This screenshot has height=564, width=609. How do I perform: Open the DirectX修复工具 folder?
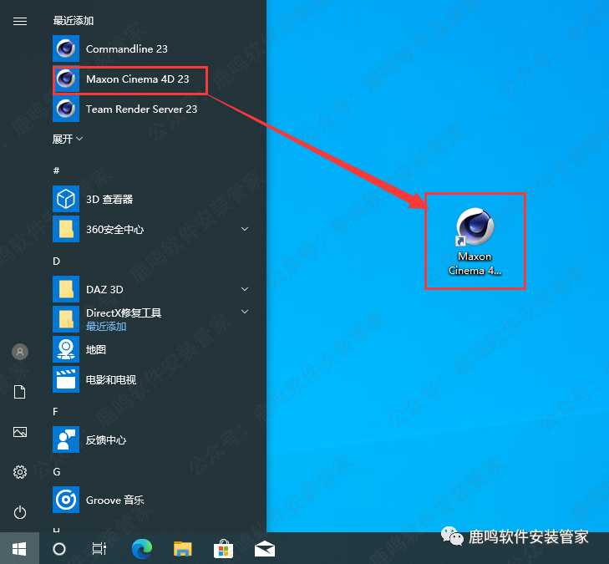pos(154,319)
